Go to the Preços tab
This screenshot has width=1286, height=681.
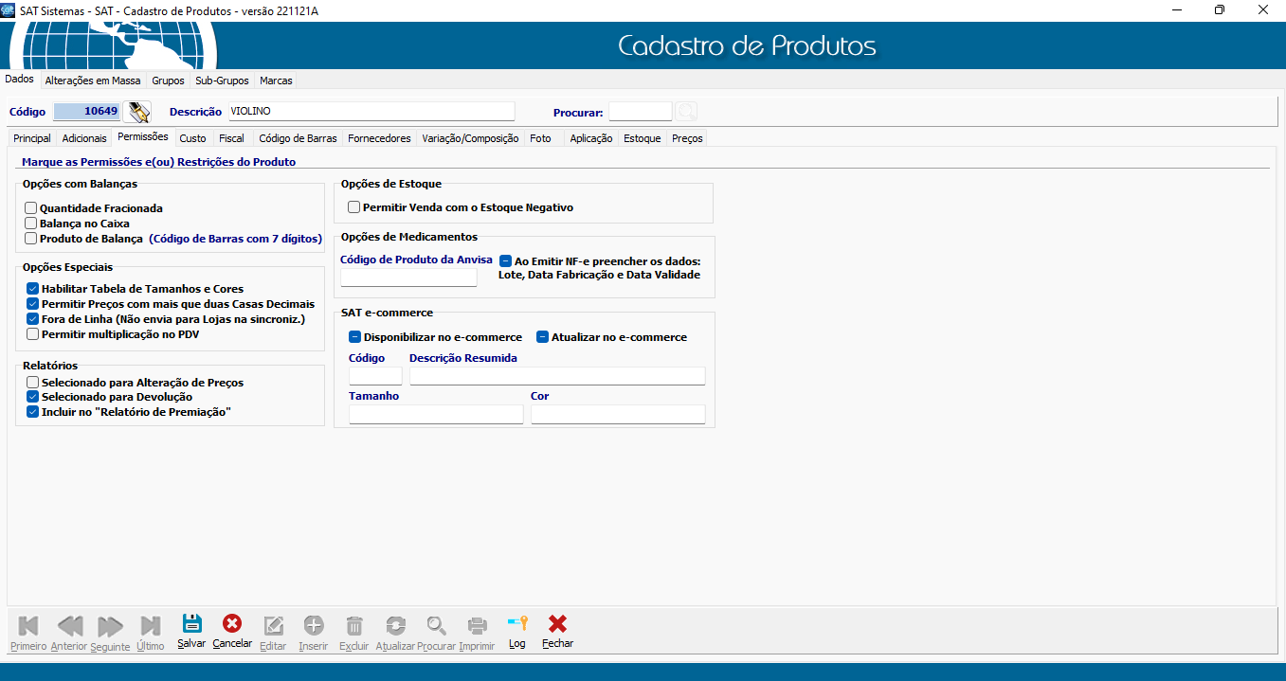[x=687, y=138]
